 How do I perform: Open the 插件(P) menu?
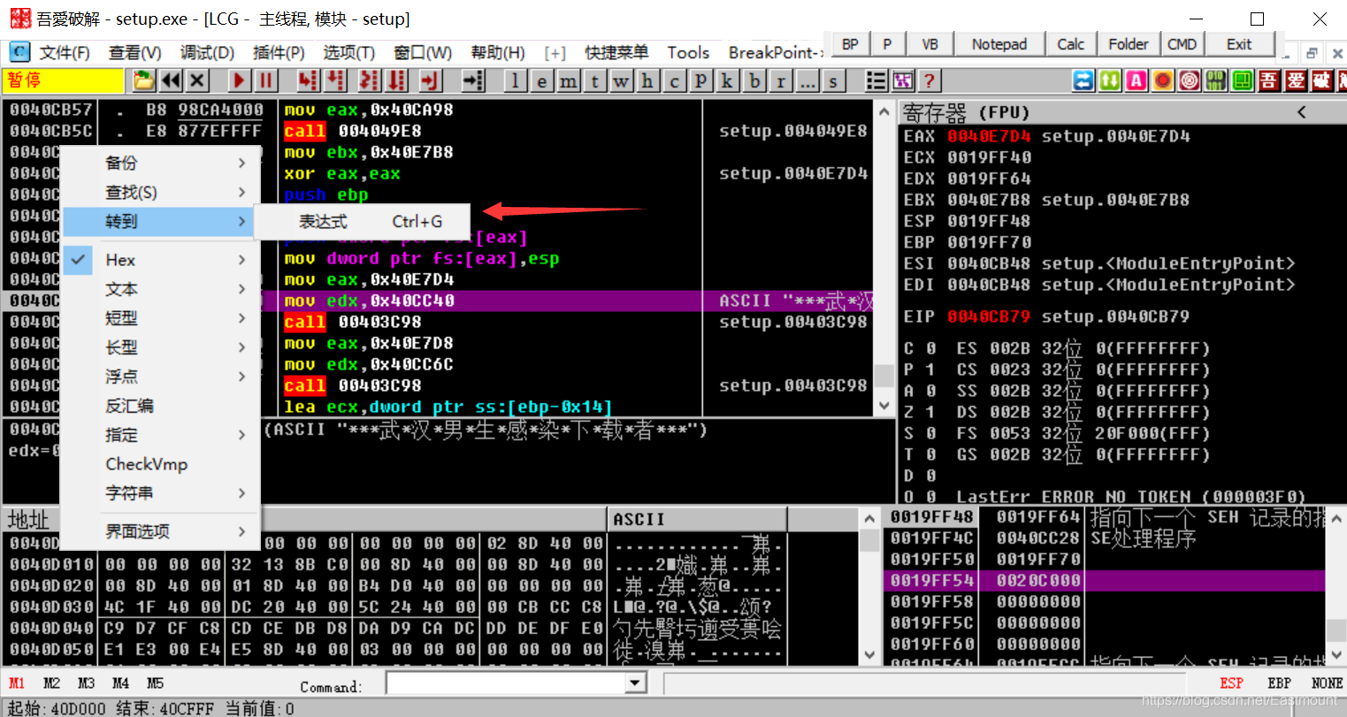coord(279,53)
